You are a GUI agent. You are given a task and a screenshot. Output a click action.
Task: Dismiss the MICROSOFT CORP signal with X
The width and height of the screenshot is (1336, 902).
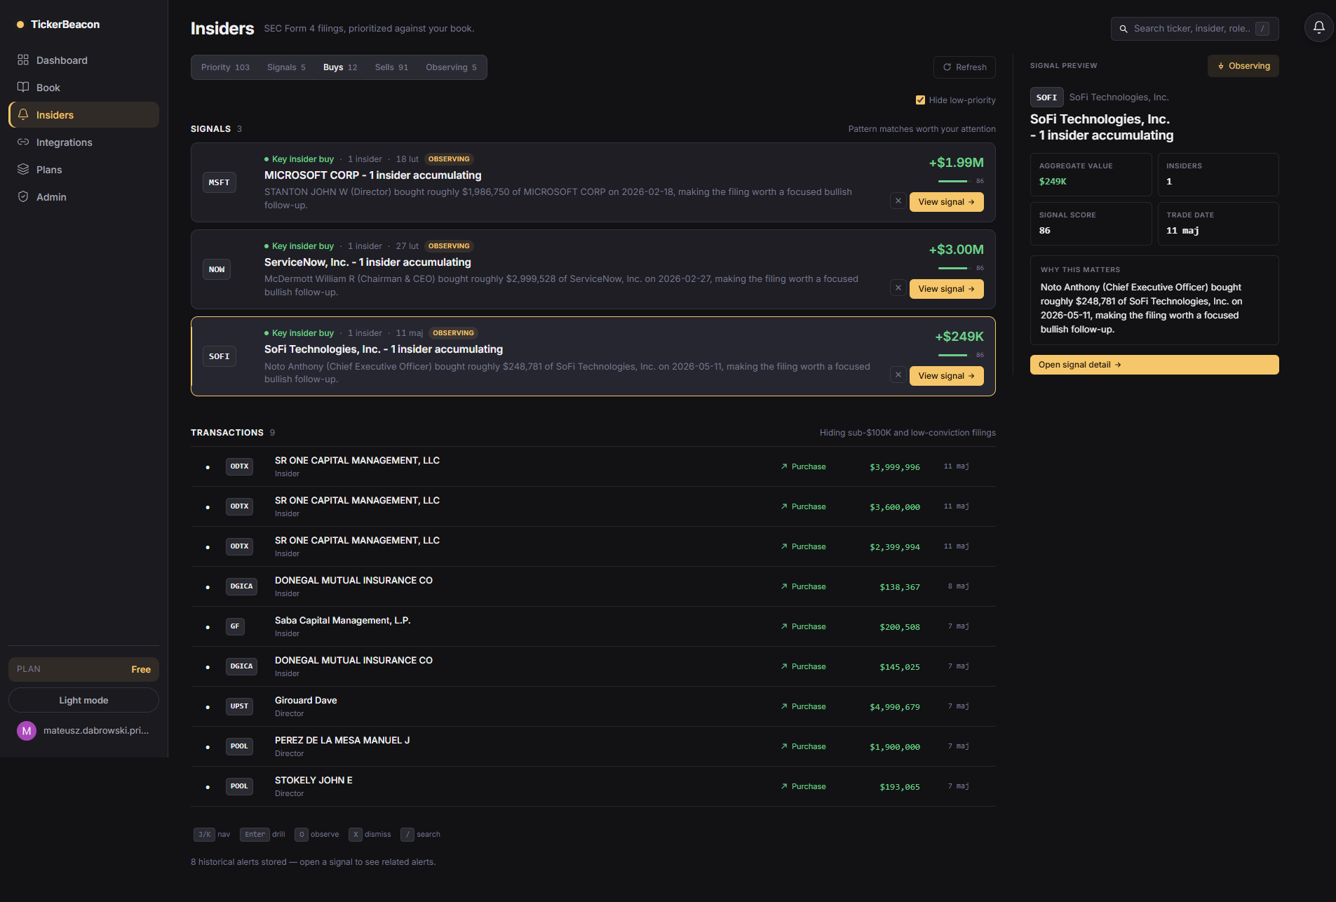coord(898,201)
